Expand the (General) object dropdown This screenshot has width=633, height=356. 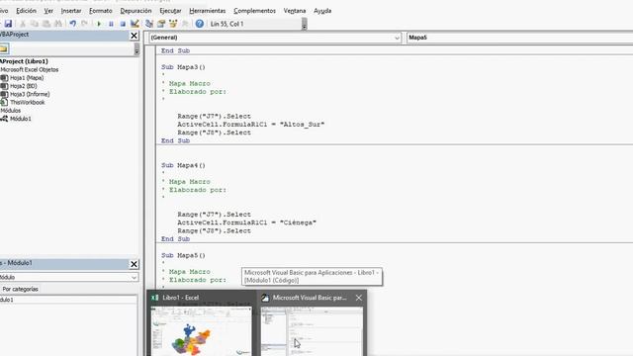click(397, 38)
